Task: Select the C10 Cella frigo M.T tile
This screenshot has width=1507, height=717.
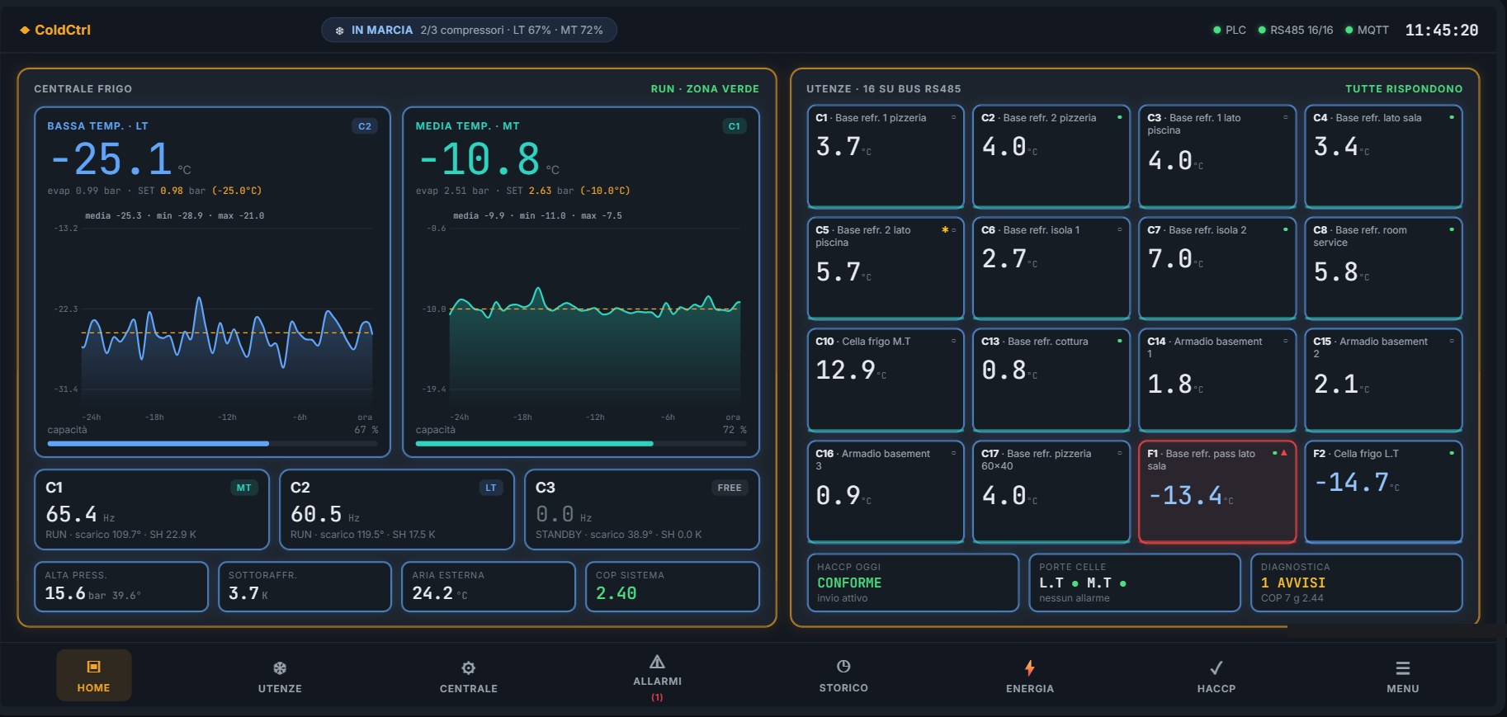Action: (x=886, y=380)
